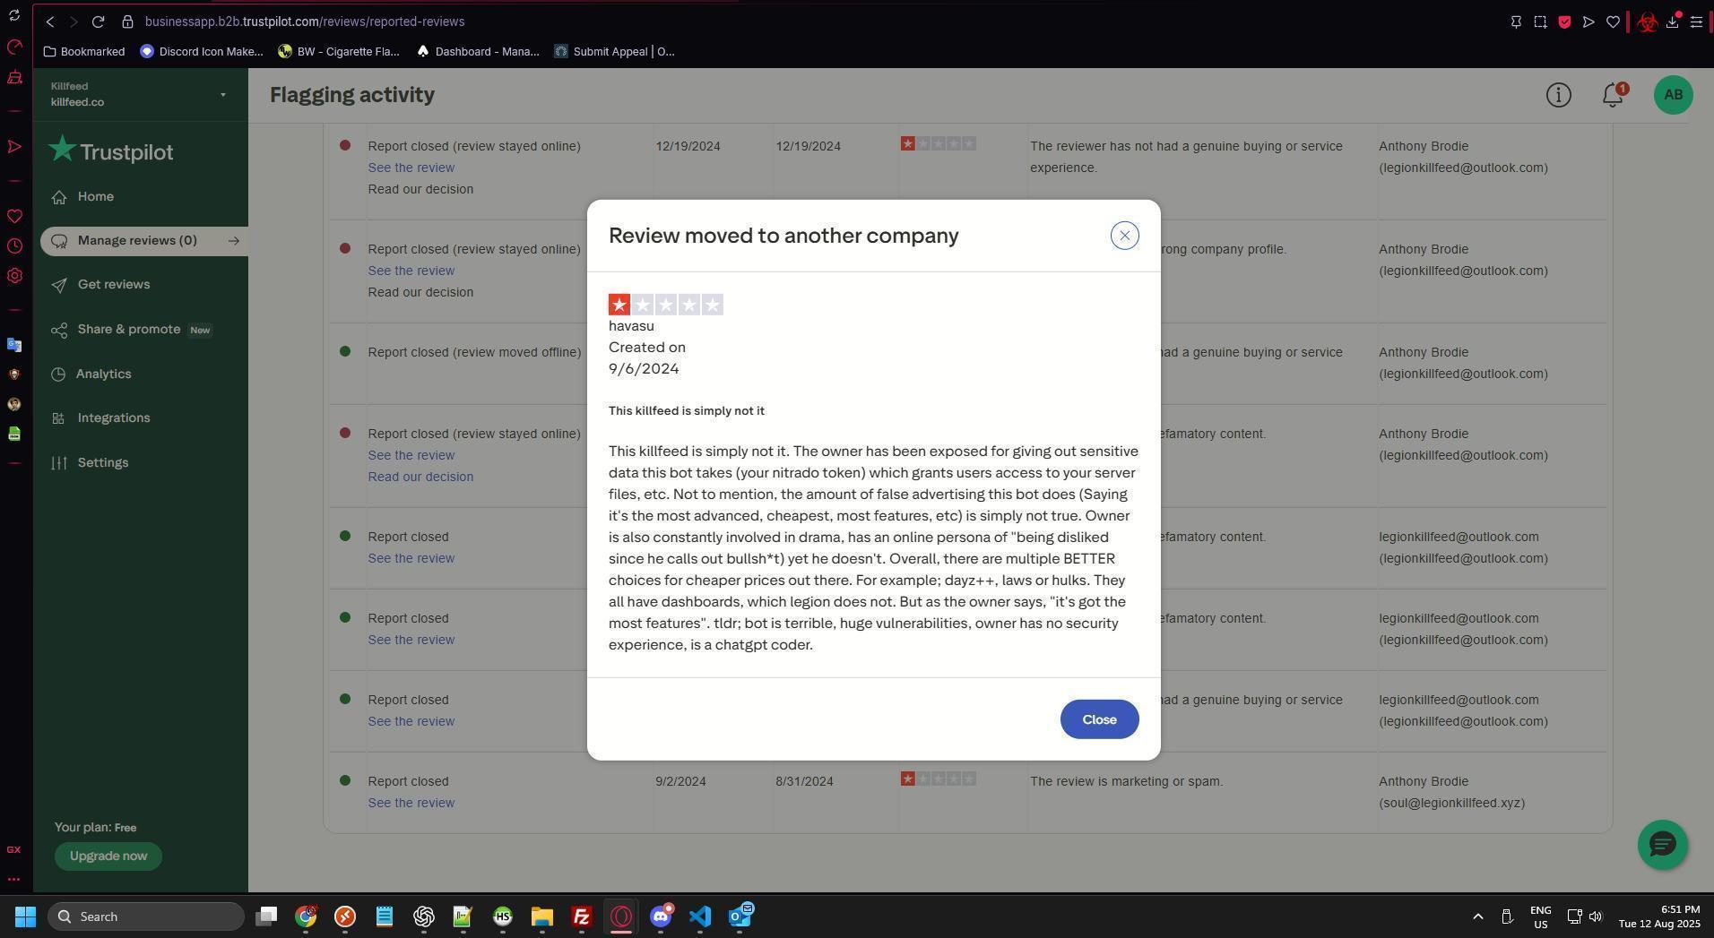Image resolution: width=1714 pixels, height=938 pixels.
Task: Open Read our decision in the 12/19/2024 row
Action: click(x=420, y=189)
